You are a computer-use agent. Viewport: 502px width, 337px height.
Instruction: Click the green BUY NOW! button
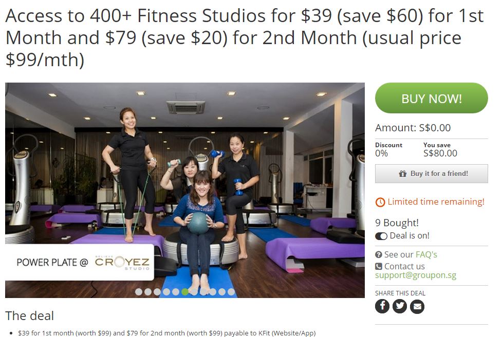pos(431,98)
